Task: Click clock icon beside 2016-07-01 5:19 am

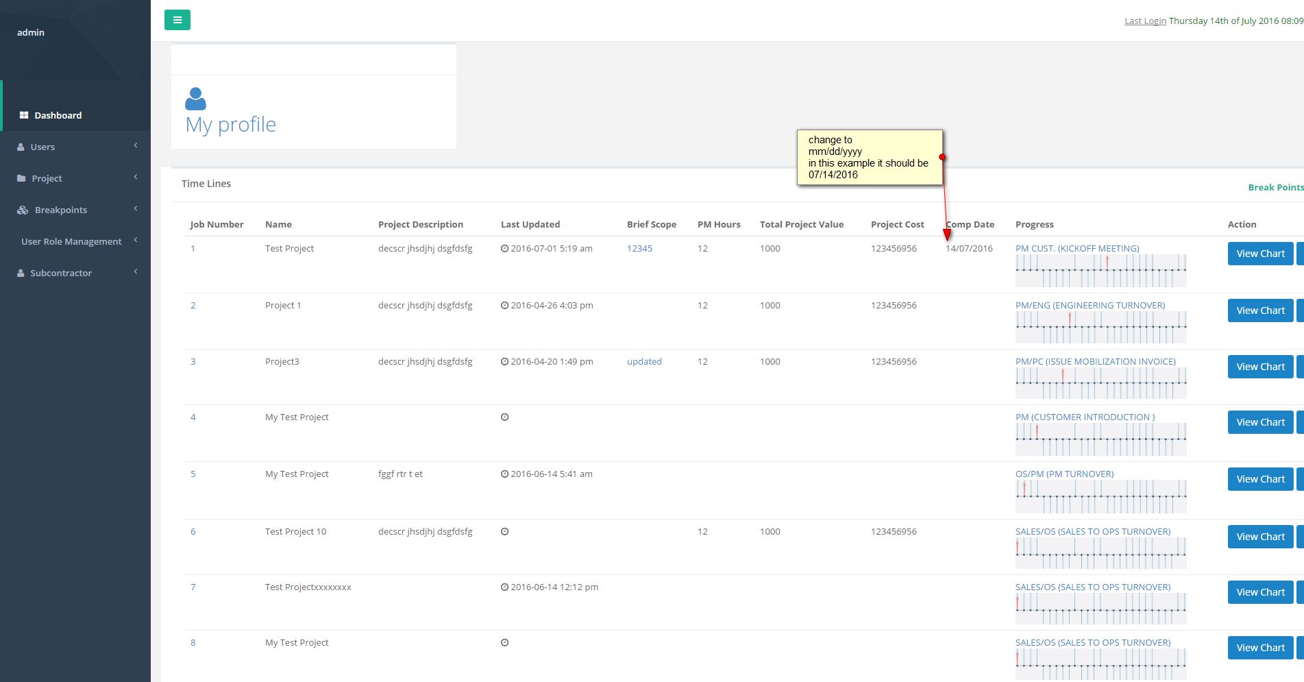Action: [504, 249]
